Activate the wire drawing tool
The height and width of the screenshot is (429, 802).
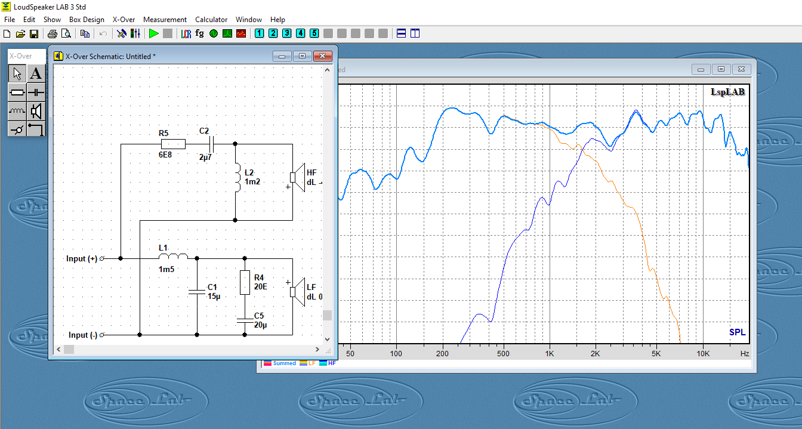click(x=36, y=129)
